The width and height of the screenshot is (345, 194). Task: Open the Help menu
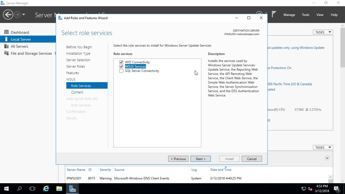334,15
